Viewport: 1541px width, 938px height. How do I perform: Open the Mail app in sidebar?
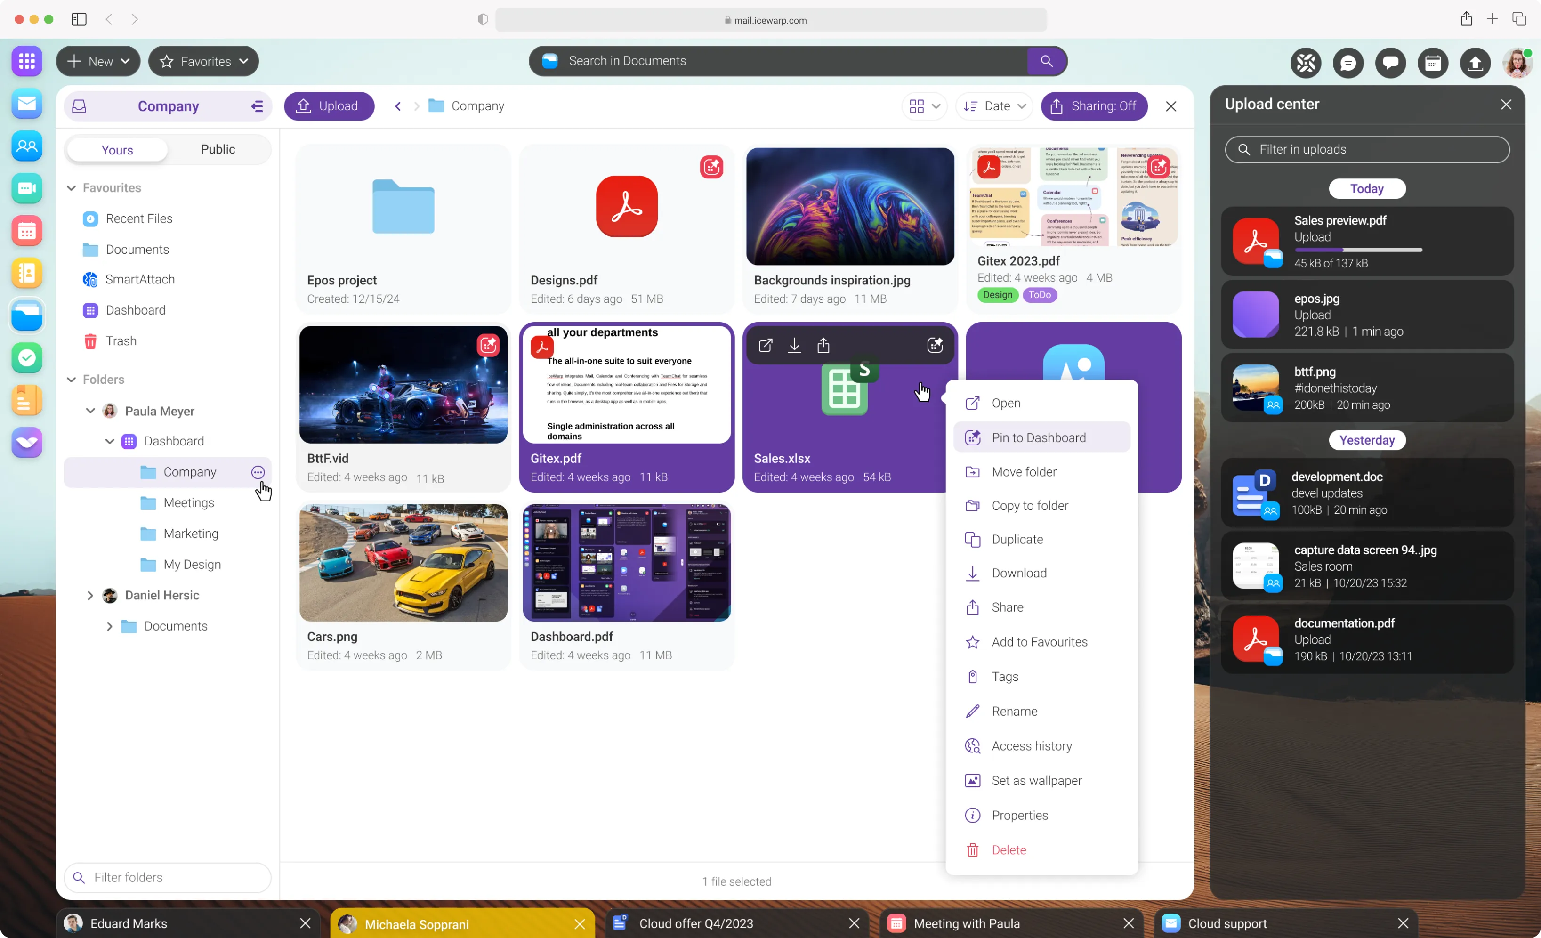point(27,104)
